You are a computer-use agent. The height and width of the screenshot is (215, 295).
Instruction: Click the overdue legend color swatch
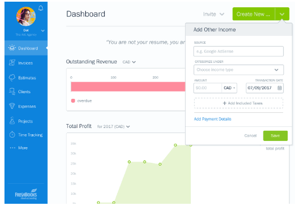coord(73,100)
